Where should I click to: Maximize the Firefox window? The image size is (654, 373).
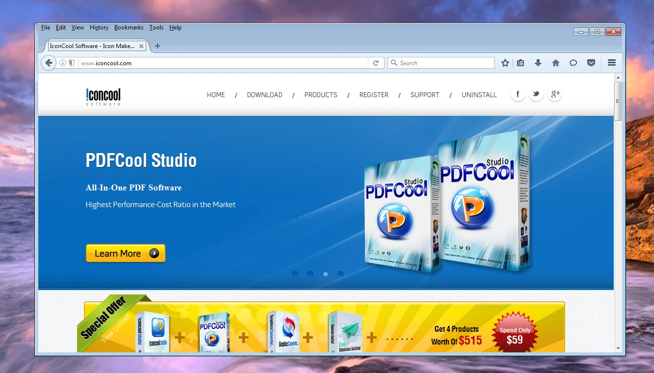[597, 32]
